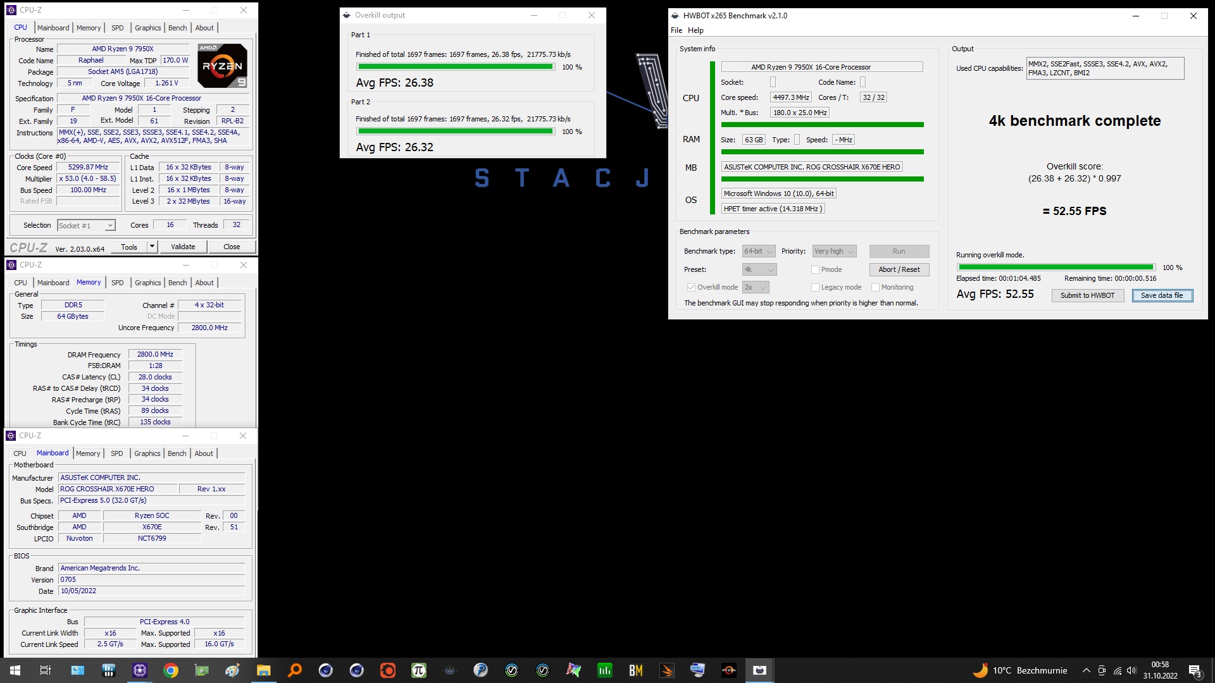Click the orange wing-shaped taskbar icon
The height and width of the screenshot is (683, 1215).
[667, 670]
